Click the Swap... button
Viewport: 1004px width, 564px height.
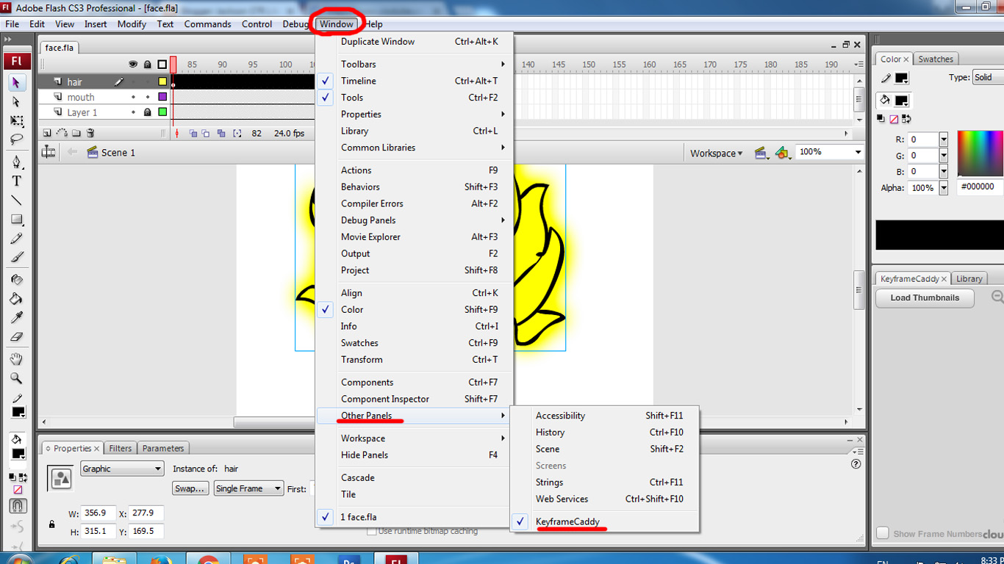tap(190, 488)
